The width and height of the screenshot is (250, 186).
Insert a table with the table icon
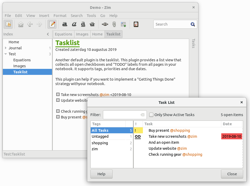123,24
